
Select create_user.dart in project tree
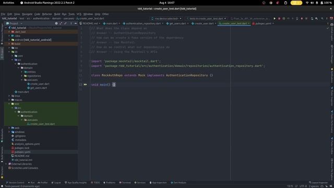pyautogui.click(x=40, y=84)
